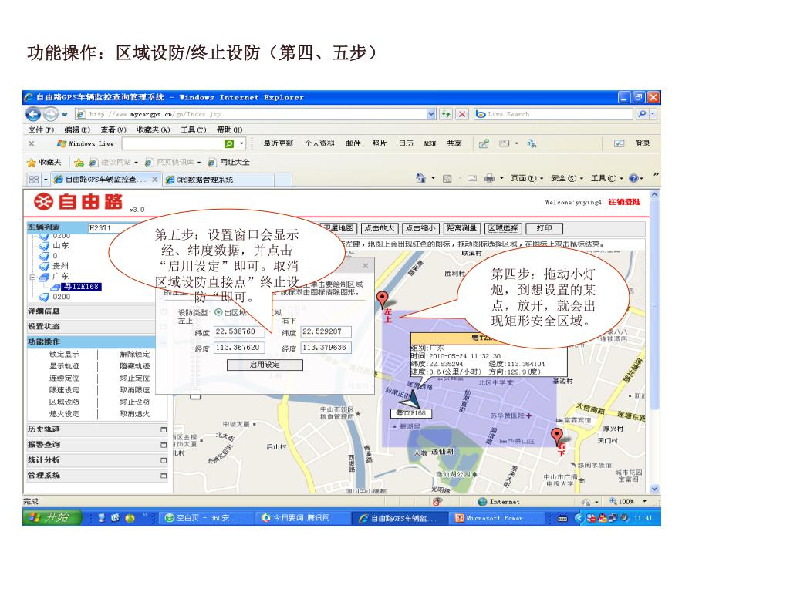Expand the 报警查询 panel using its box icon
The height and width of the screenshot is (592, 790).
click(164, 445)
